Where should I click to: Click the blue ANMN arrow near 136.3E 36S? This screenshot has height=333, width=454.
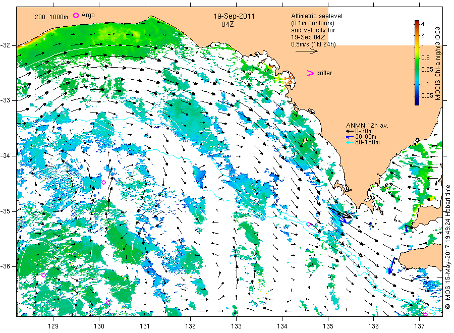[391, 265]
